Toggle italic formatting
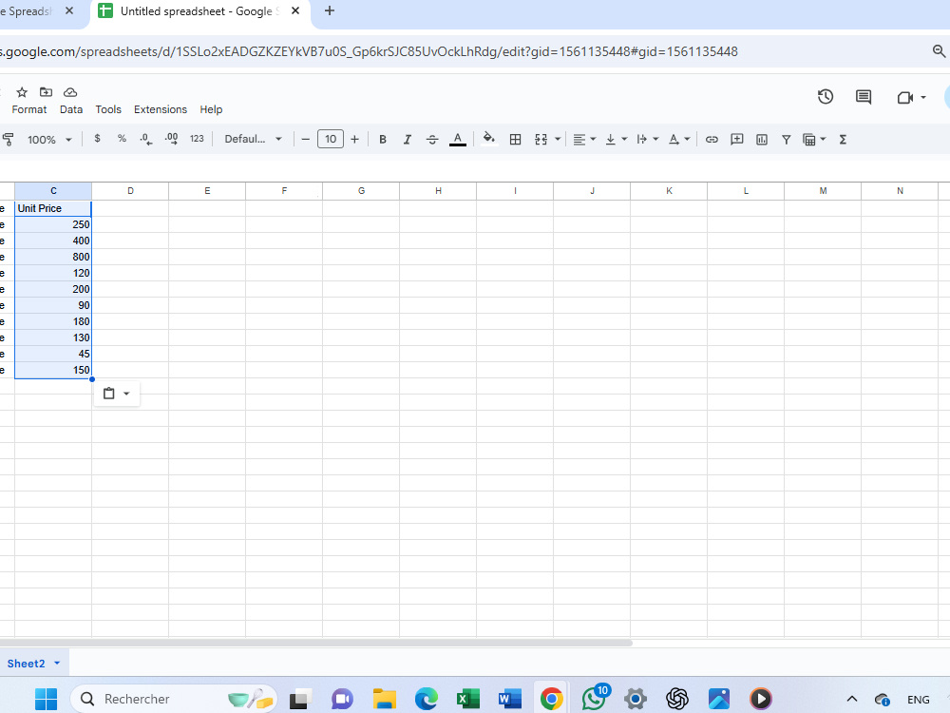 [408, 140]
